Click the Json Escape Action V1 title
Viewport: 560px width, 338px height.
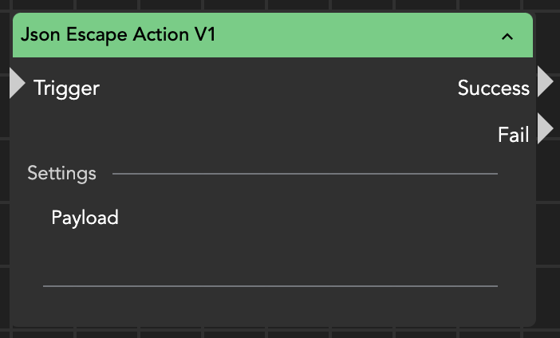pyautogui.click(x=118, y=35)
